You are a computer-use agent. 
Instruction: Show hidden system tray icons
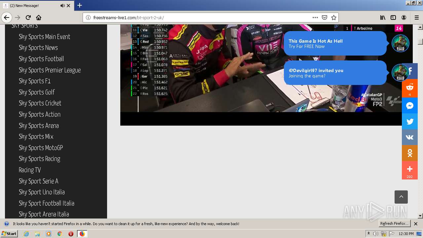coord(368,234)
